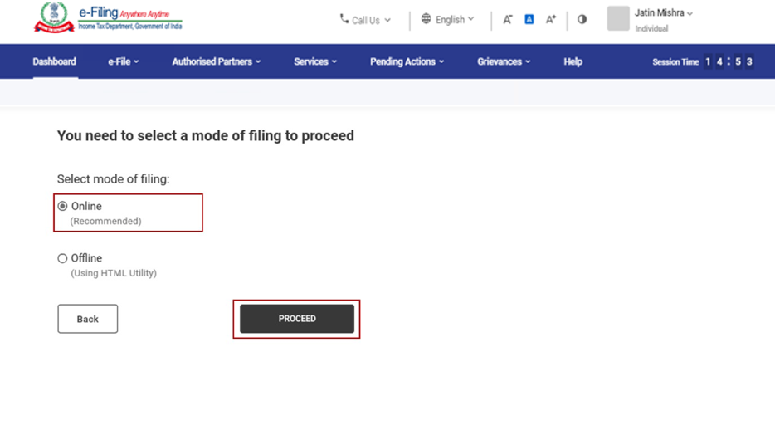This screenshot has height=440, width=775.
Task: Expand the Jatin Mishra account dropdown
Action: (x=664, y=13)
